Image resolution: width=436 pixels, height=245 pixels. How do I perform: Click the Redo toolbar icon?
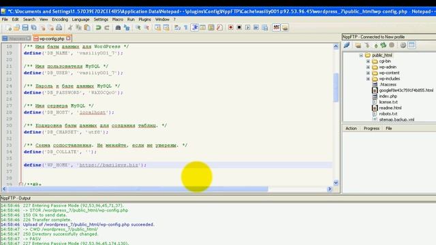107,27
